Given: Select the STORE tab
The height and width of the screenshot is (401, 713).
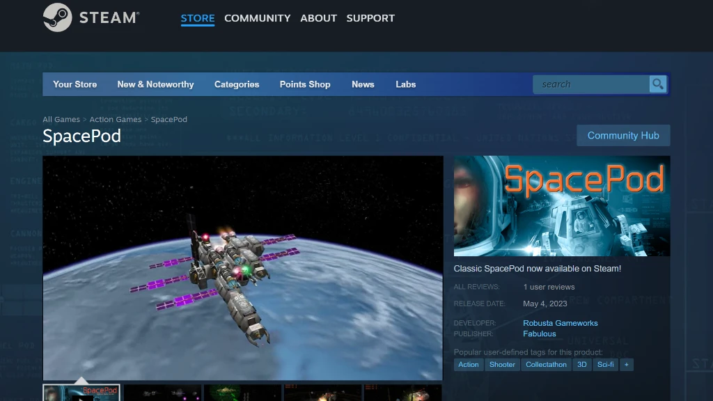Looking at the screenshot, I should click(197, 18).
